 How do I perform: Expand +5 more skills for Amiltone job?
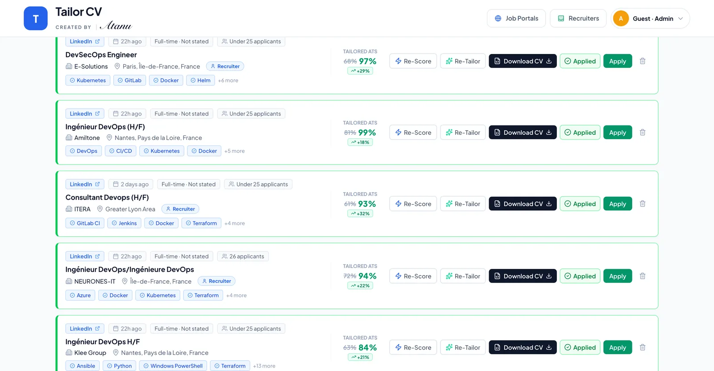point(235,151)
